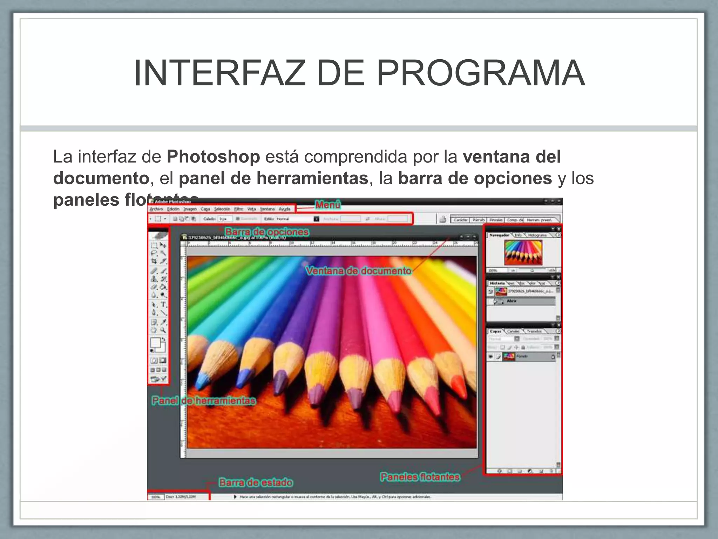Select the Rectangular Marquee tool

click(x=154, y=245)
